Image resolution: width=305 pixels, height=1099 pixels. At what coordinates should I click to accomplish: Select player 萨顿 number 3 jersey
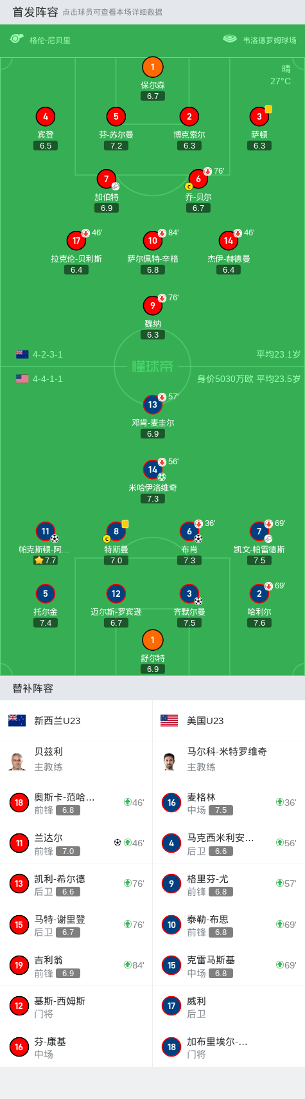[259, 116]
